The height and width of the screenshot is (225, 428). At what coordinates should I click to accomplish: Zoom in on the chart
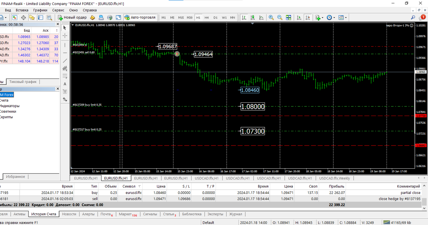[x=271, y=18]
